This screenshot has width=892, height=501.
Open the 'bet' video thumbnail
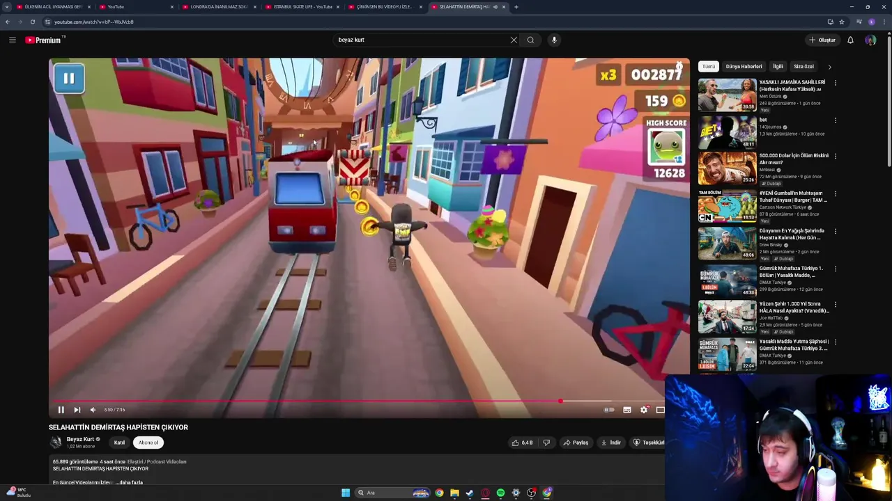click(x=727, y=133)
